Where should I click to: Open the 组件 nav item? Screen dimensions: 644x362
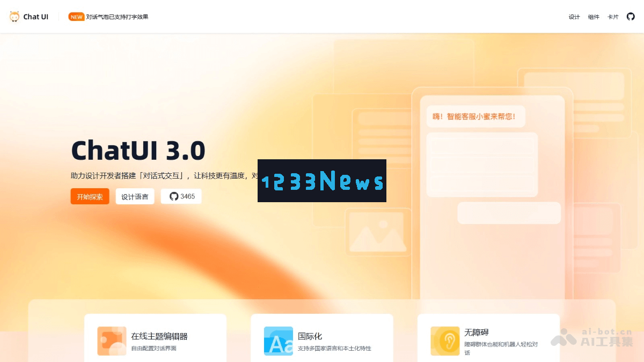594,17
